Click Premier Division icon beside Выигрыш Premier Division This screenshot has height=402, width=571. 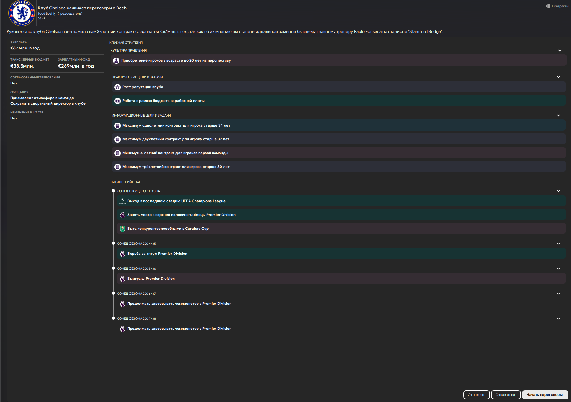point(122,279)
